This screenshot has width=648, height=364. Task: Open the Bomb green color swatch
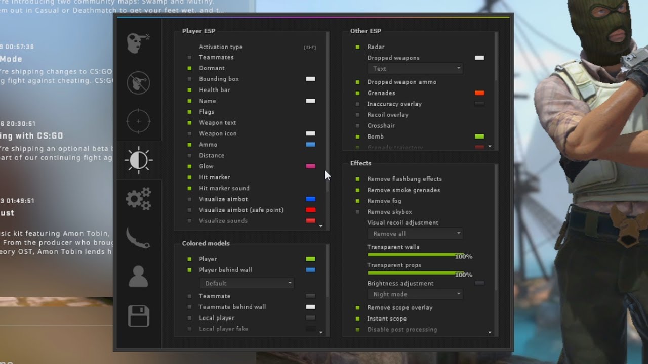point(479,136)
